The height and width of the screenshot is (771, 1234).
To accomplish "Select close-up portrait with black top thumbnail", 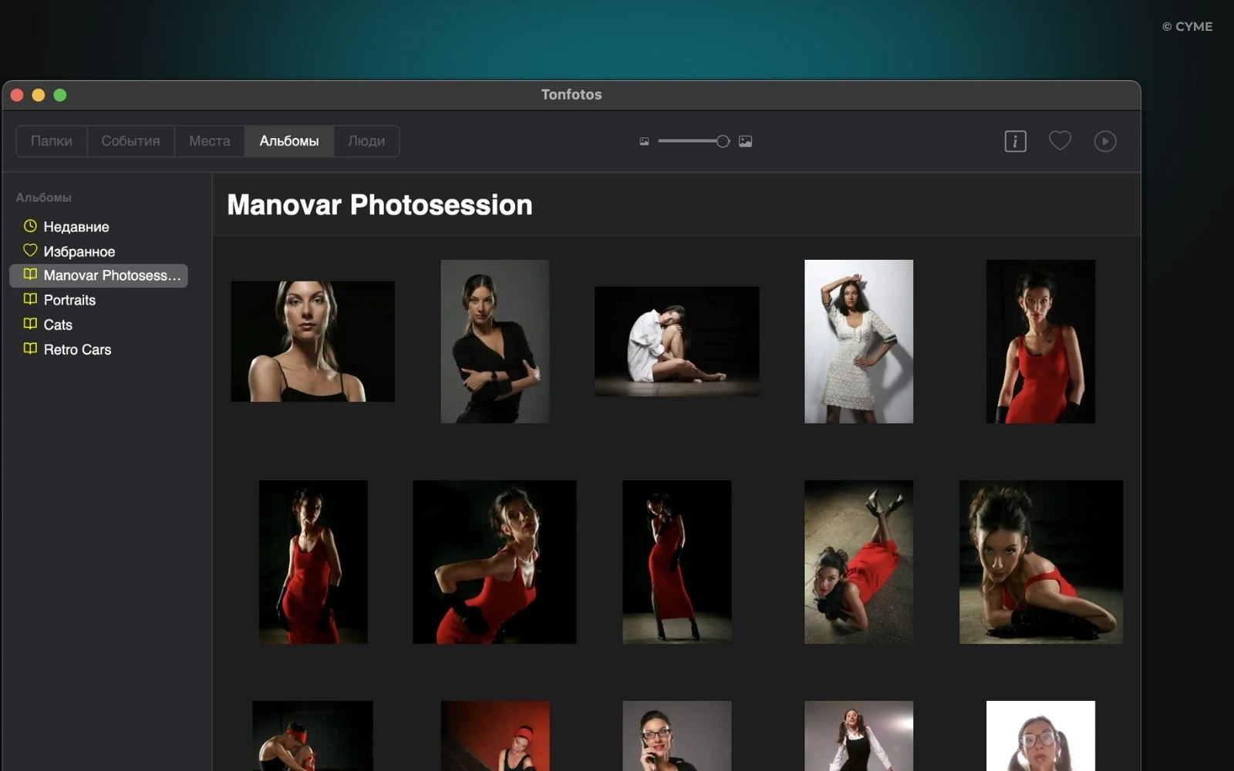I will [312, 342].
